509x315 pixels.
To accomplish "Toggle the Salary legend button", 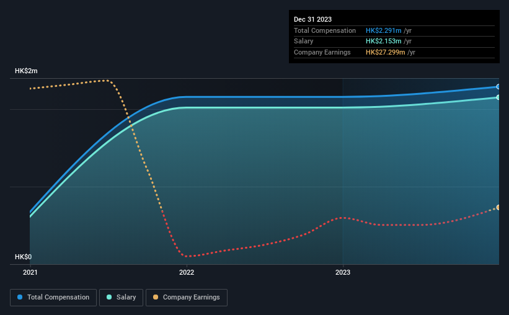I will (x=121, y=298).
